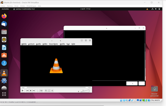
Task: Open the Vue menu in VLC
Action: [x=68, y=44]
